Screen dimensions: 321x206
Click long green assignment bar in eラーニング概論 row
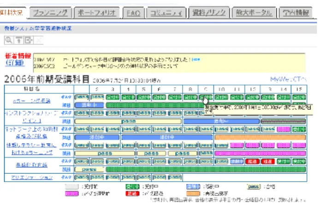point(155,105)
